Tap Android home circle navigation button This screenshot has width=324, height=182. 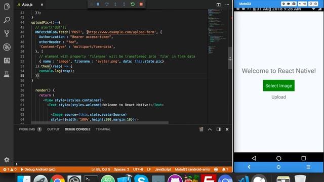tap(278, 158)
